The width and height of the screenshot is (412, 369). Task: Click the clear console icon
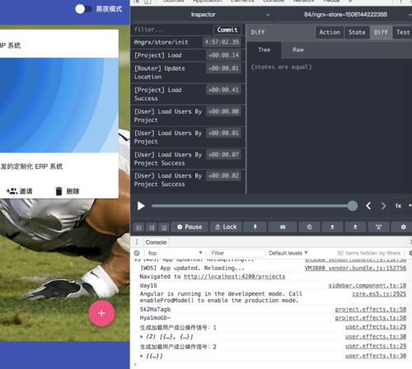137,253
